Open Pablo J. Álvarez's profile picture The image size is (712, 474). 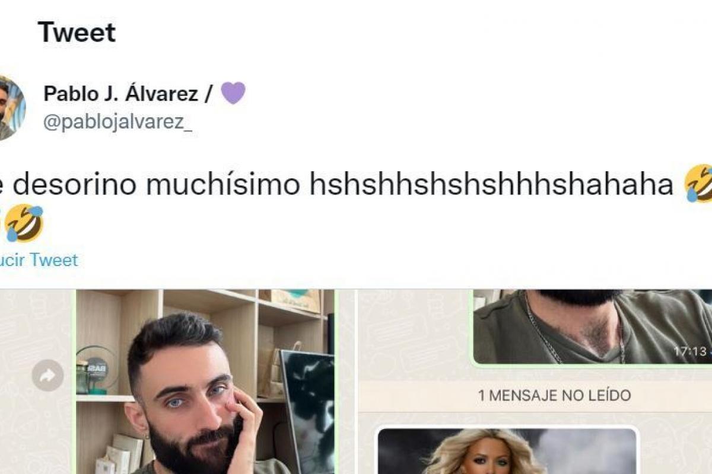(x=12, y=108)
